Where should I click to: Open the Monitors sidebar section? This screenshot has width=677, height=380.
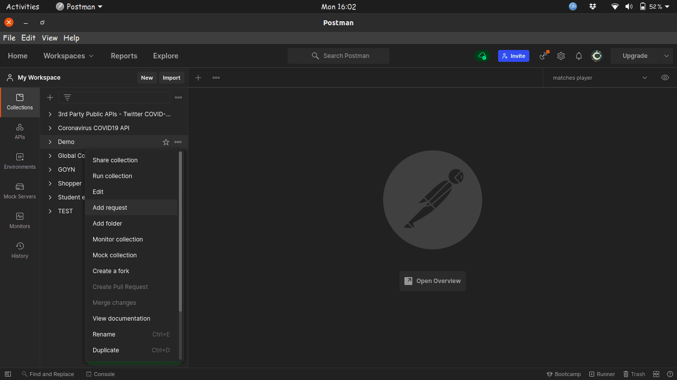[20, 221]
